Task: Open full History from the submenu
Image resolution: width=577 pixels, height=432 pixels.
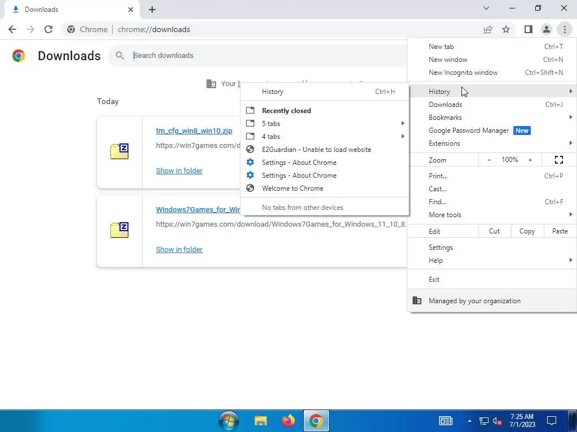Action: tap(325, 92)
